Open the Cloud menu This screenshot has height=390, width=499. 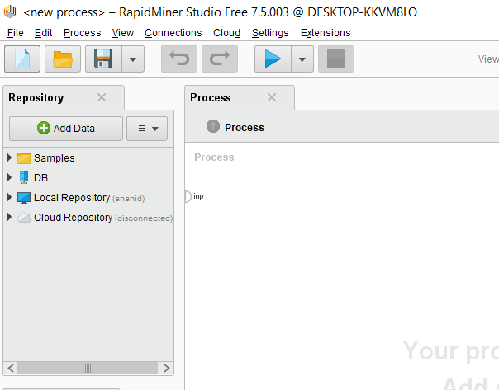tap(226, 33)
